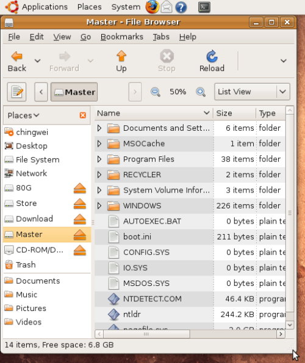Select the NTDETECT.COM program icon

(113, 299)
